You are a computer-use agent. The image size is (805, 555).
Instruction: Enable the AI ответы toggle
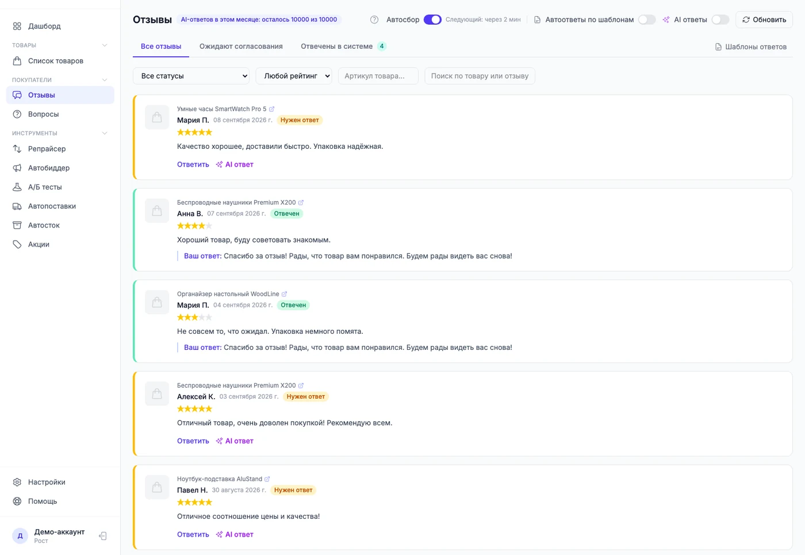(x=720, y=20)
